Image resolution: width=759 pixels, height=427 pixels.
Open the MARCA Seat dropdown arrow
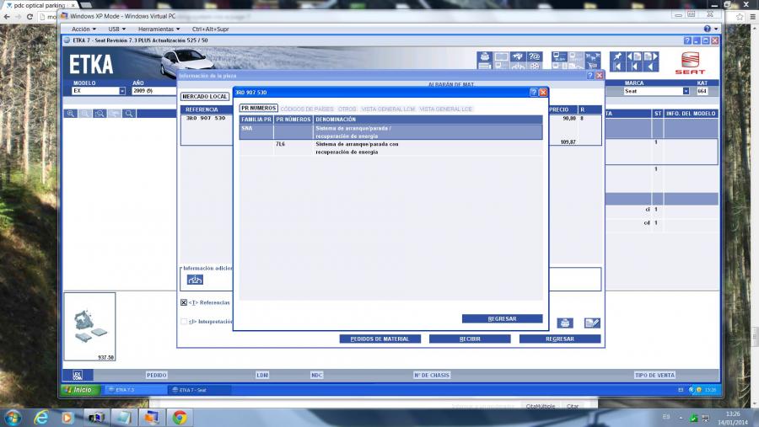pyautogui.click(x=686, y=91)
